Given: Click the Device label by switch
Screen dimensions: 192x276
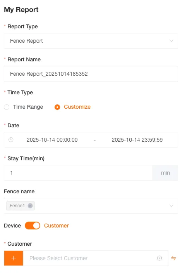Looking at the screenshot, I should (x=12, y=226).
